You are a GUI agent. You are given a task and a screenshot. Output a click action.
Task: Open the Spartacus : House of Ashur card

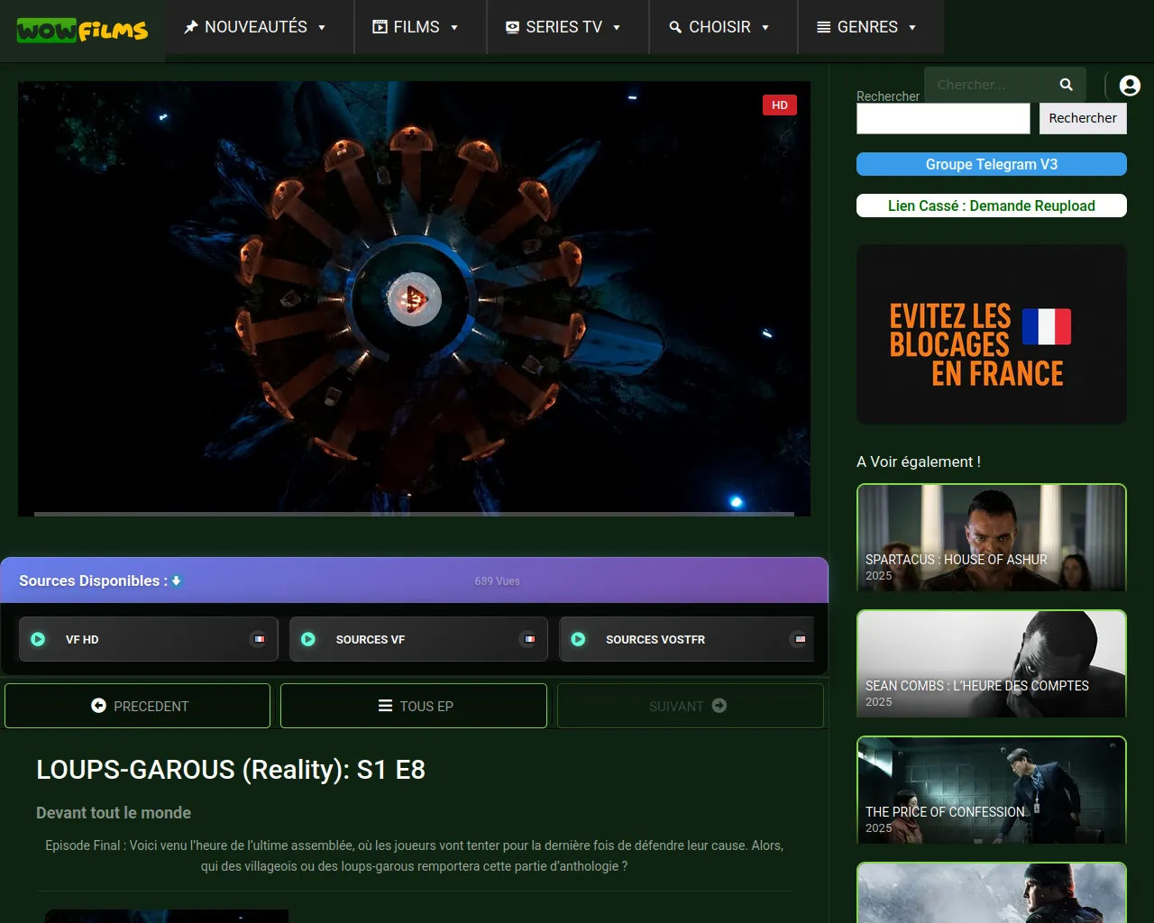[992, 537]
